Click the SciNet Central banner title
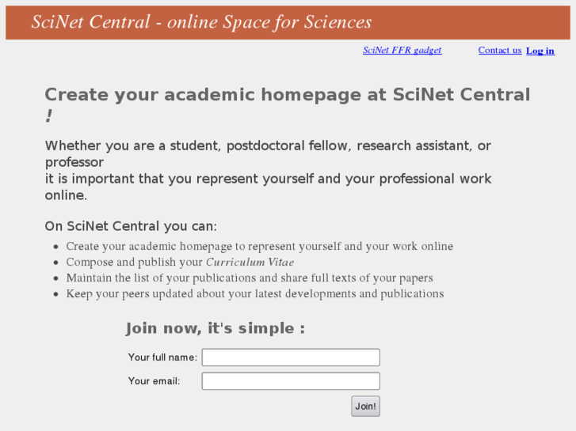Viewport: 576px width, 431px height. (x=201, y=22)
